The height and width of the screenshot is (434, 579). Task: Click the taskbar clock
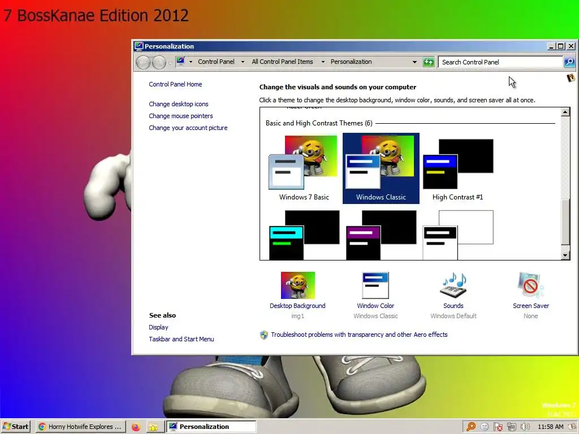pos(550,427)
